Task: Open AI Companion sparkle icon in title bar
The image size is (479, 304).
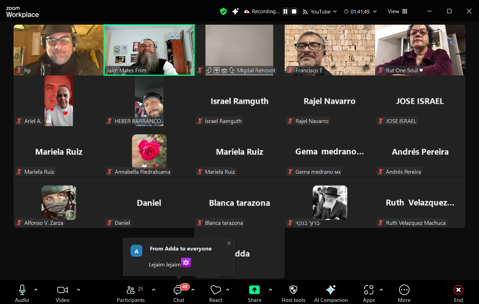Action: [235, 11]
